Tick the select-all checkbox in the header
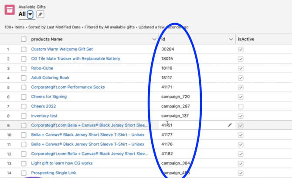 [x=24, y=39]
